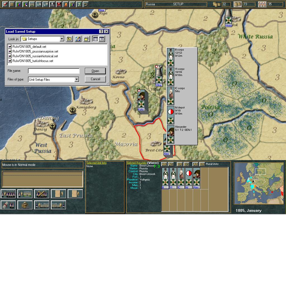Select RuWON1805_russianhistorical.set file
The height and width of the screenshot is (292, 286).
tap(33, 56)
